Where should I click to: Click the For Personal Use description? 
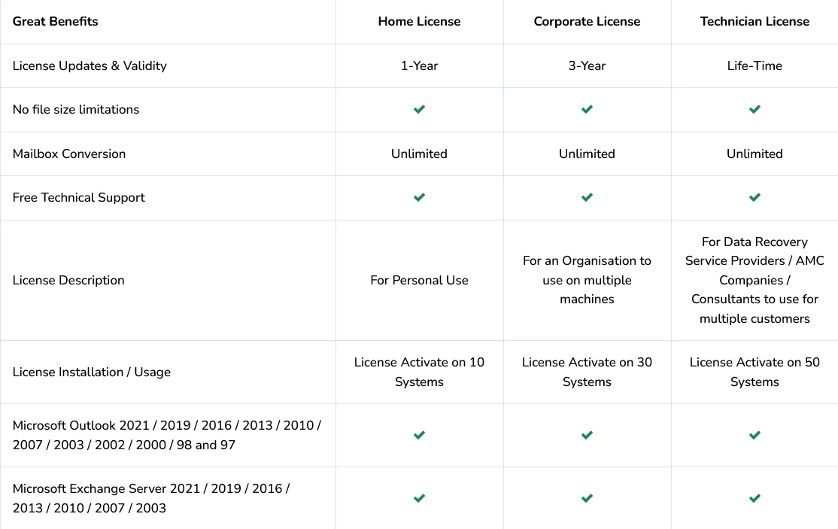tap(419, 280)
